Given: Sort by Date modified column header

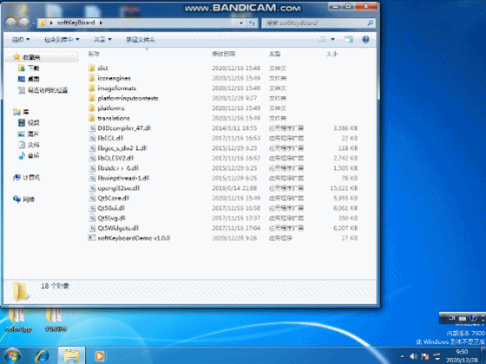Looking at the screenshot, I should (x=224, y=54).
